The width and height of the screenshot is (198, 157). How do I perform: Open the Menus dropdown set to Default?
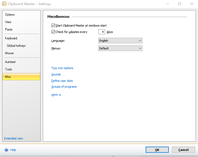coord(120,48)
